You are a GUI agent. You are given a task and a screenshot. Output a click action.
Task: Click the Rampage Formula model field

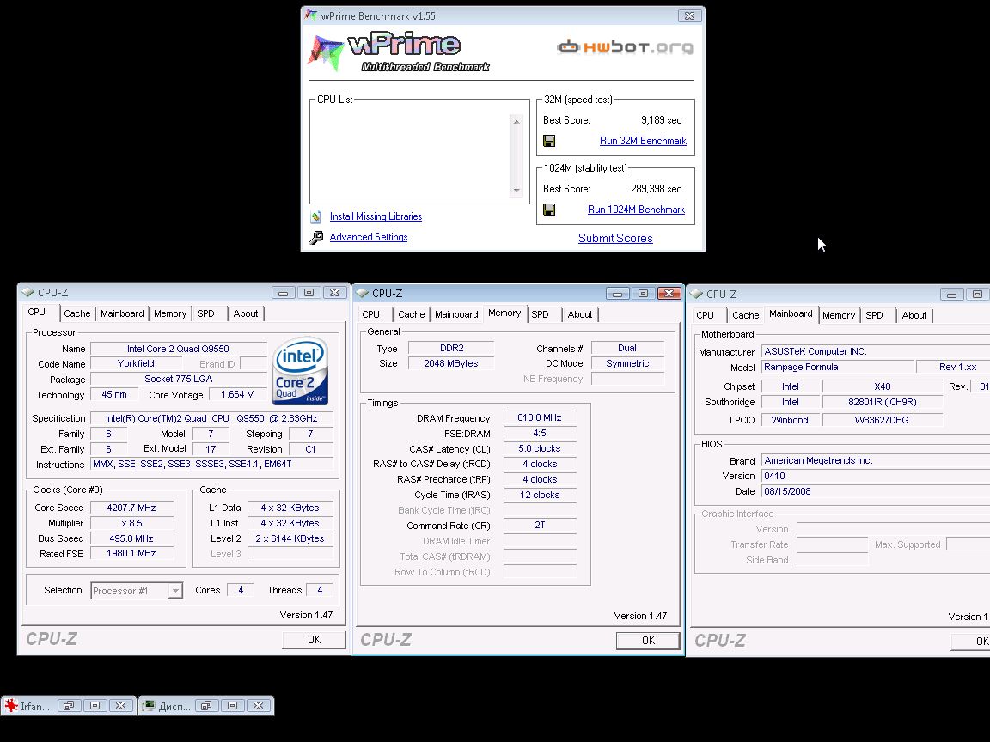838,368
